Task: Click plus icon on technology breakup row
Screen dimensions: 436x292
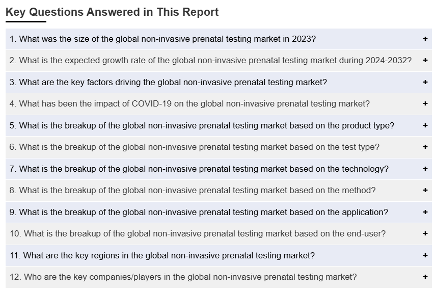Action: point(425,169)
